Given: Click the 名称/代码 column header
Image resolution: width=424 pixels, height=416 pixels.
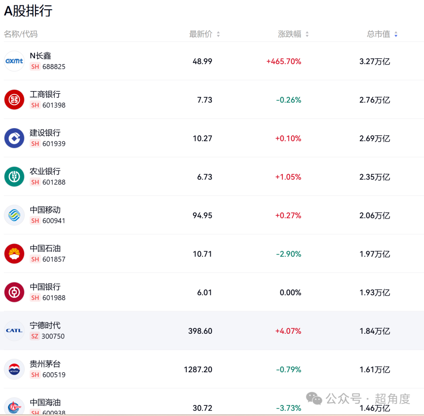Looking at the screenshot, I should click(x=21, y=34).
